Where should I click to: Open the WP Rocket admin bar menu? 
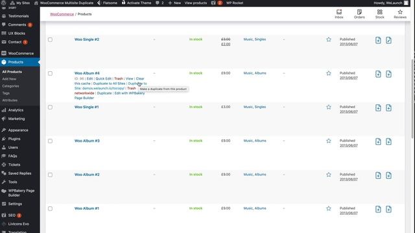(235, 3)
